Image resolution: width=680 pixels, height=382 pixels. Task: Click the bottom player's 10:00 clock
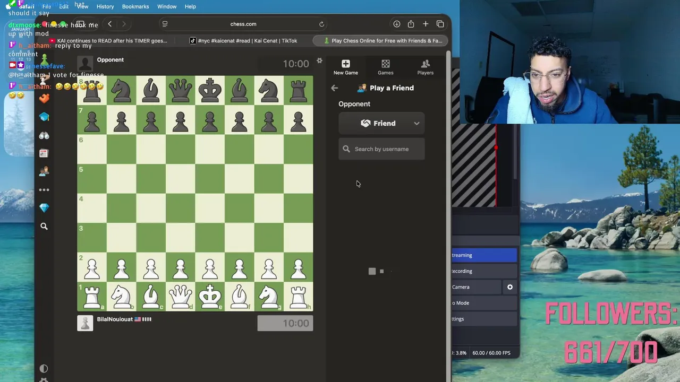point(285,323)
